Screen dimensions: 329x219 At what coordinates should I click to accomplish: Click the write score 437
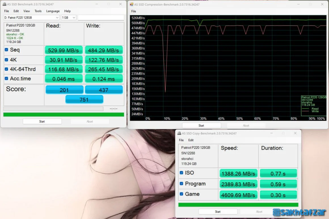[x=104, y=90]
